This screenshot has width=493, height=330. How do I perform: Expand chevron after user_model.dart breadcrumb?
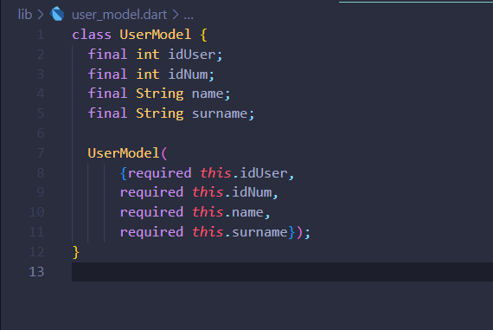175,15
